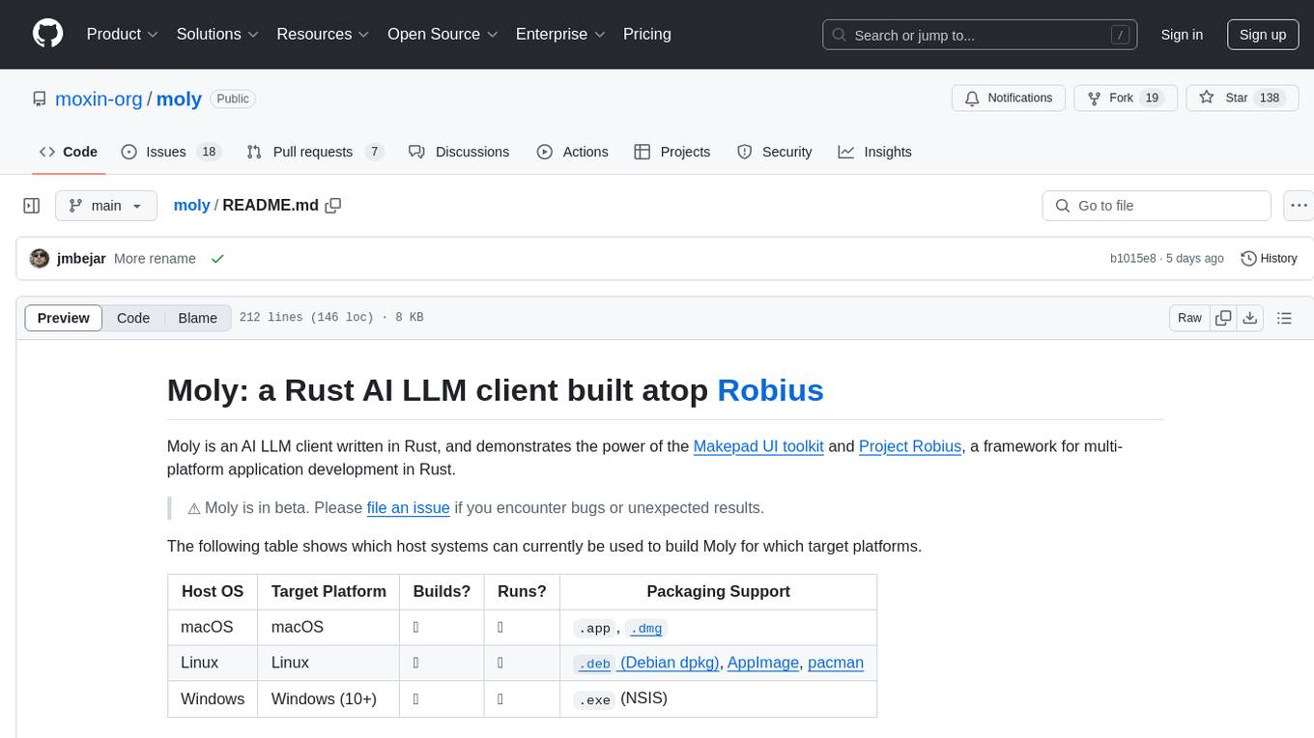Switch to the Code tab

pos(69,152)
